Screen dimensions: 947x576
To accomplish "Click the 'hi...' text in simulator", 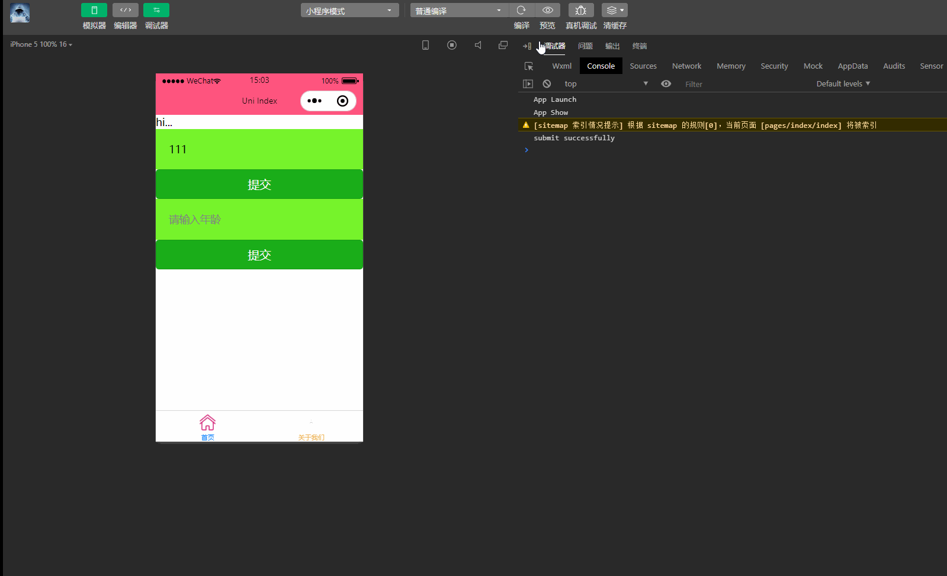I will click(164, 123).
